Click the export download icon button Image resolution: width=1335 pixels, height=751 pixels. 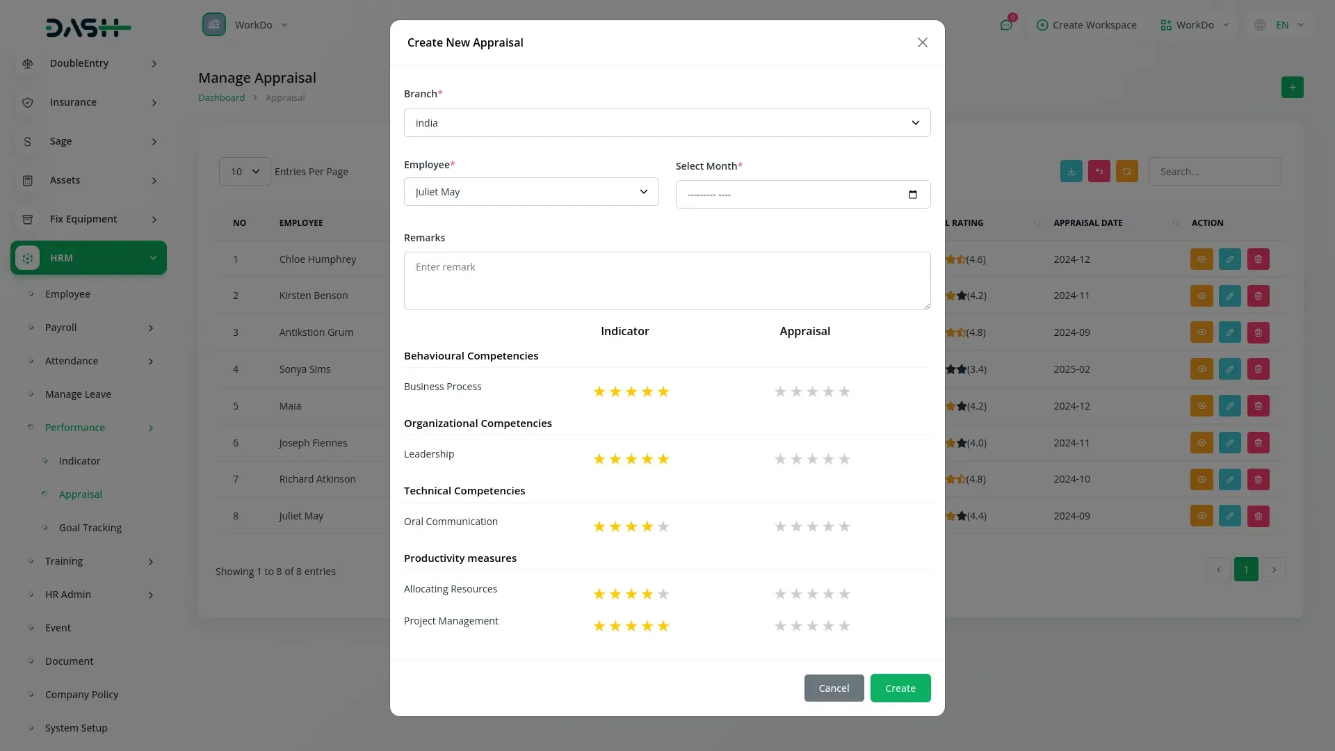point(1071,172)
